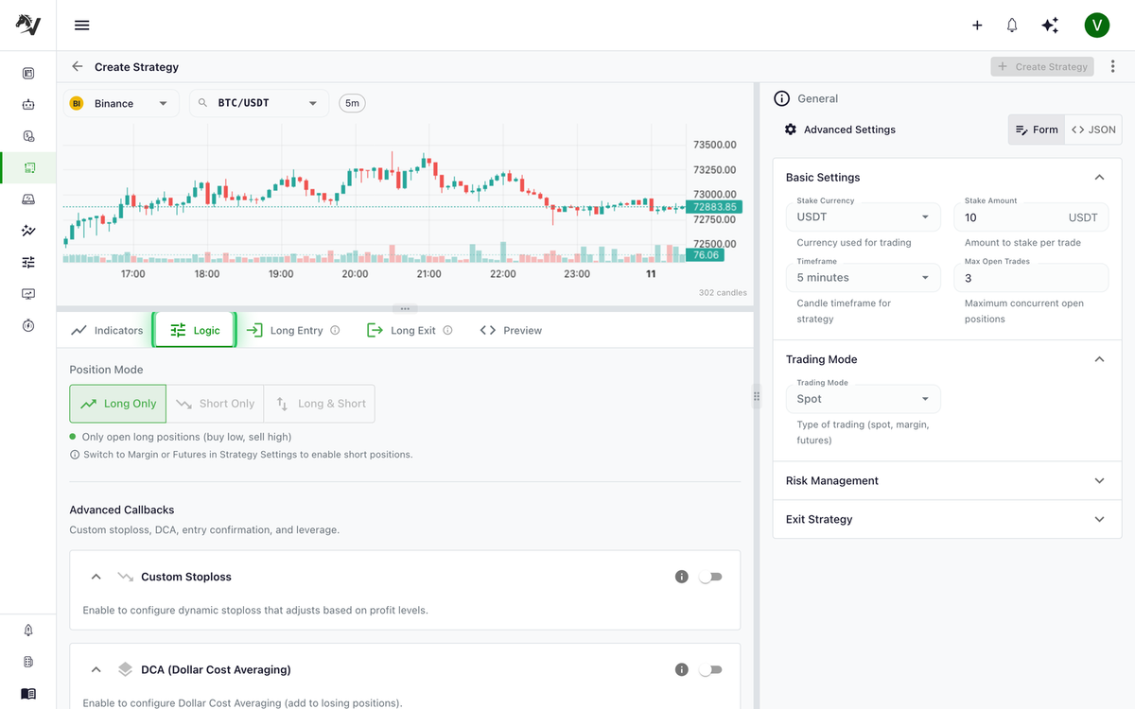Open Stake Currency USDT dropdown

863,216
